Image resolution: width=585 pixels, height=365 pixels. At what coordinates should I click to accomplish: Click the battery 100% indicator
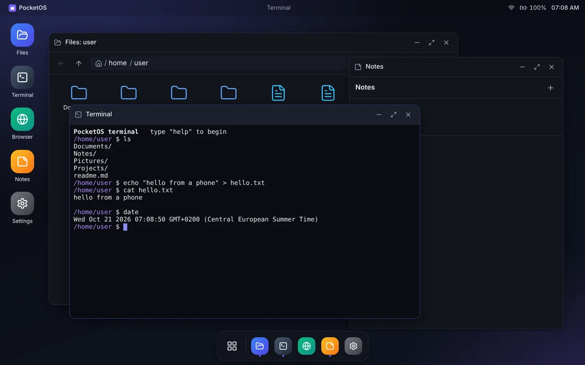coord(533,8)
